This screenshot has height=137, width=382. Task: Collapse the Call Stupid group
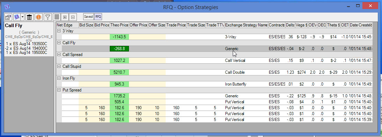[59, 66]
